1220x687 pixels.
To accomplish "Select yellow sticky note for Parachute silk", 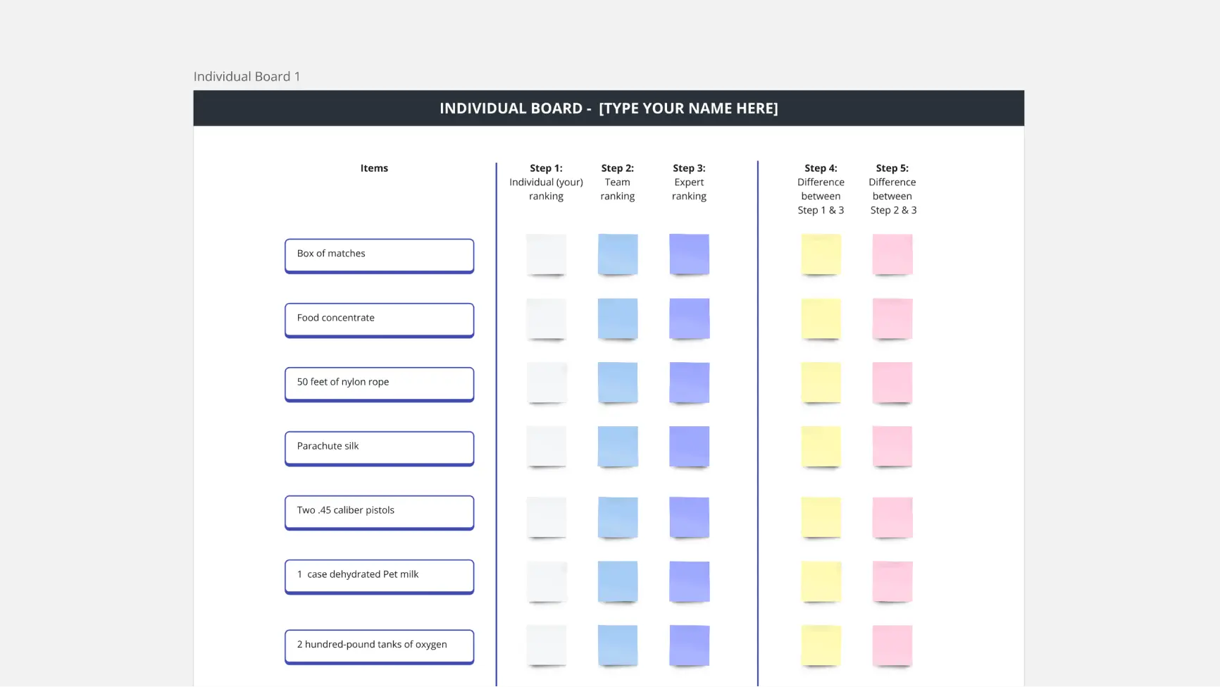I will (x=821, y=447).
